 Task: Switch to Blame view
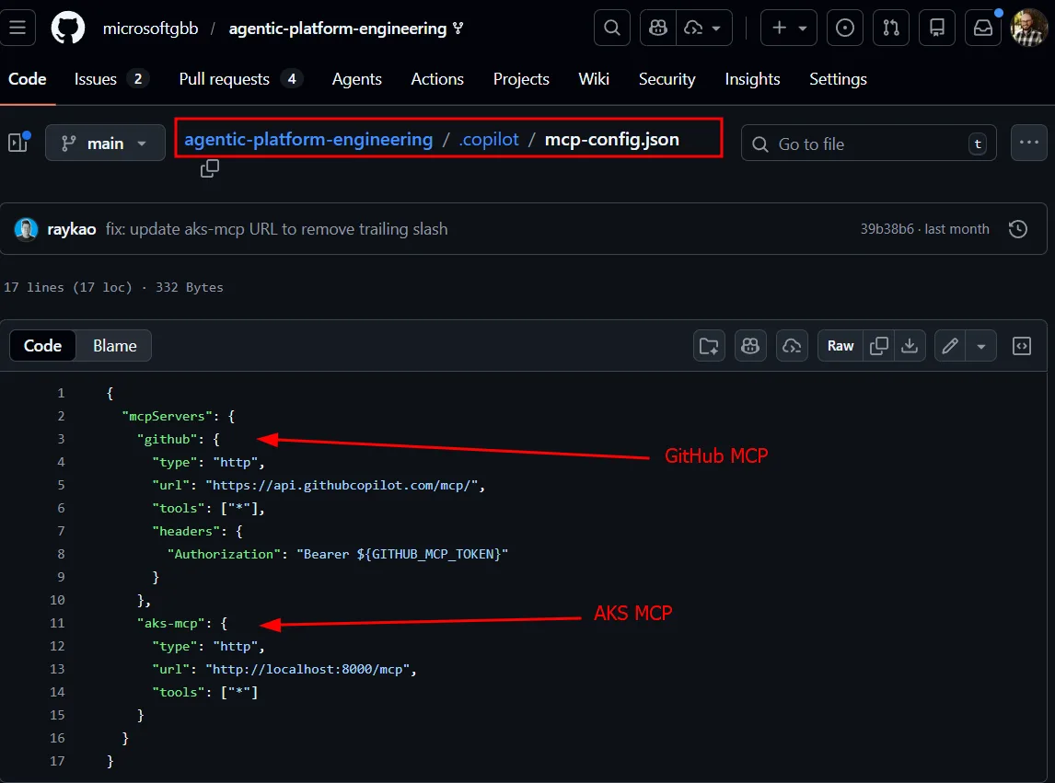click(114, 346)
